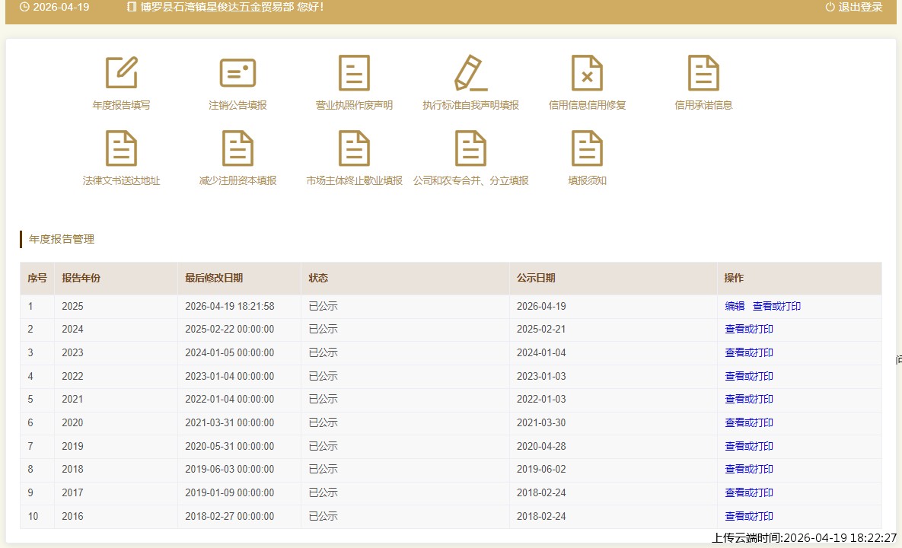Select the 执行标准自我声明填报 pencil icon
902x548 pixels.
tap(470, 73)
